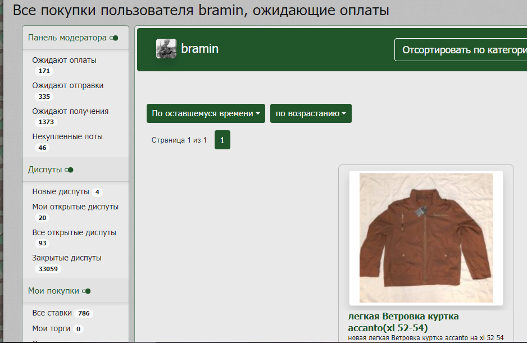Image resolution: width=527 pixels, height=343 pixels.
Task: Open Ожидают отправки in the sidebar
Action: [67, 85]
